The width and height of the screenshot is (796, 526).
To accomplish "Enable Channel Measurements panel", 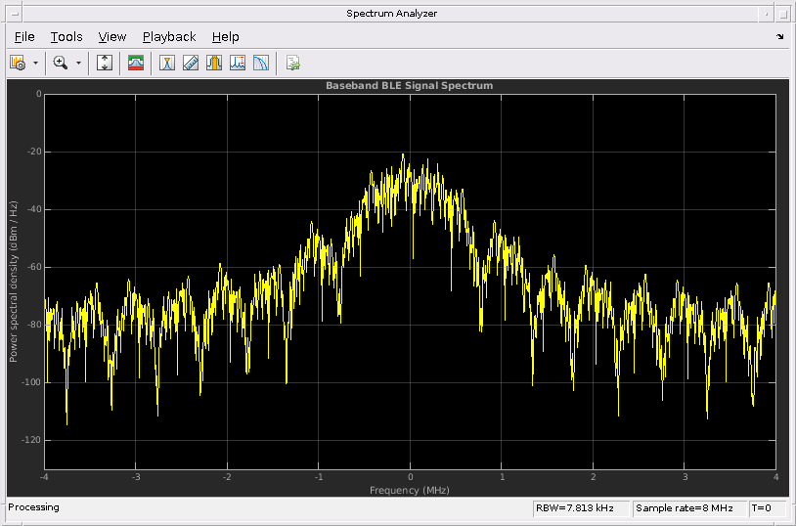I will point(214,63).
